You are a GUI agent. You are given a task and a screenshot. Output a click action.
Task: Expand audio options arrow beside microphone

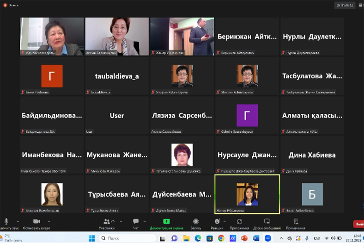pyautogui.click(x=18, y=222)
